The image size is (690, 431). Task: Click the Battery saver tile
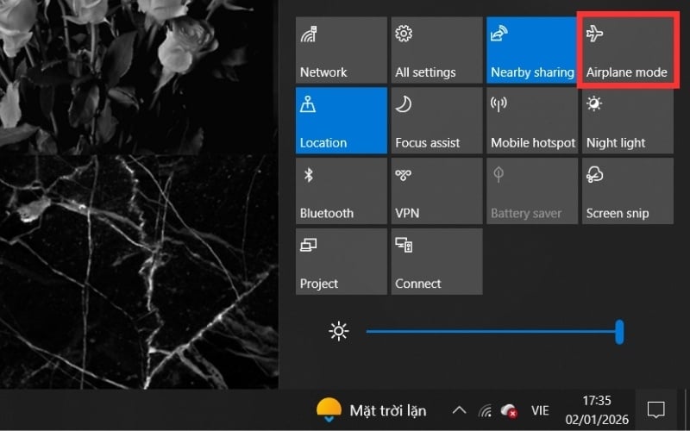[531, 192]
